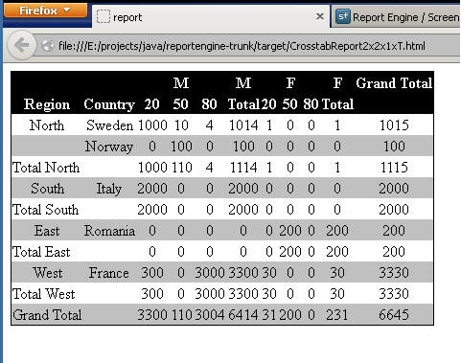This screenshot has width=461, height=363.
Task: Click the Country column header
Action: [x=109, y=104]
